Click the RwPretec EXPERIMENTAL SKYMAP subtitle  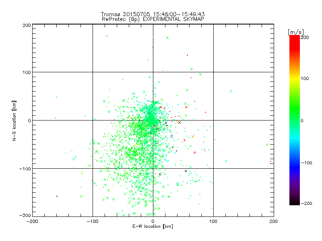[153, 19]
